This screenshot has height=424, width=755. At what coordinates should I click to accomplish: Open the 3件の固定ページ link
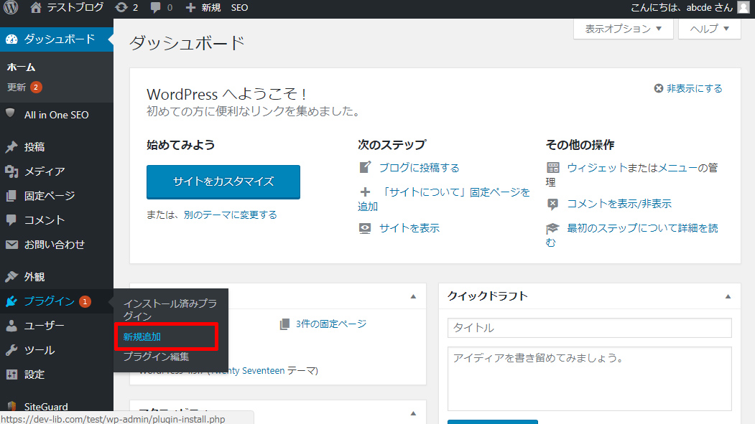(x=330, y=324)
